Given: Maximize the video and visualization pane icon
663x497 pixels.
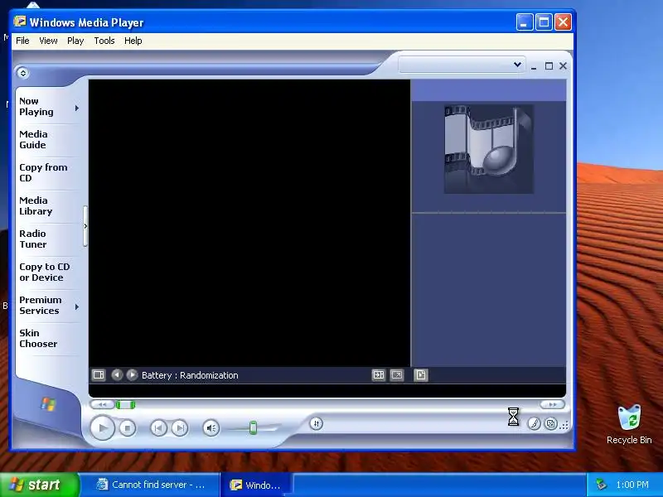Looking at the screenshot, I should point(379,375).
